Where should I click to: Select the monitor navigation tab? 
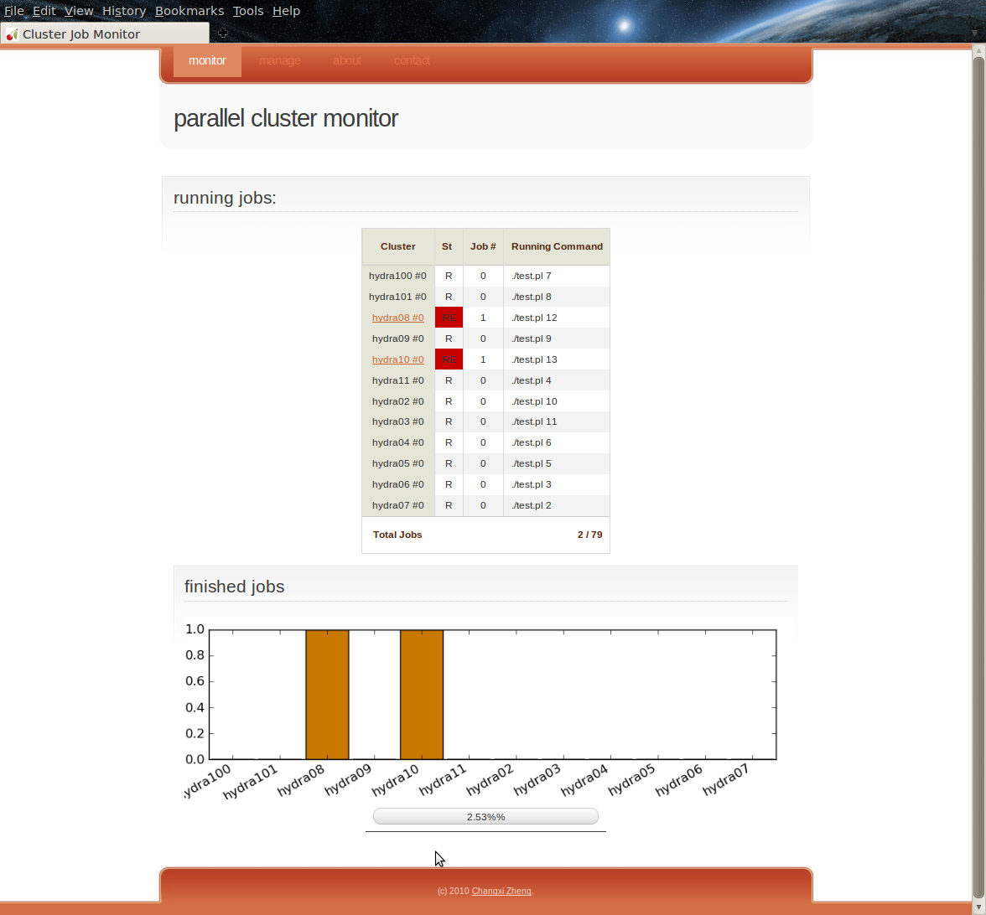207,60
